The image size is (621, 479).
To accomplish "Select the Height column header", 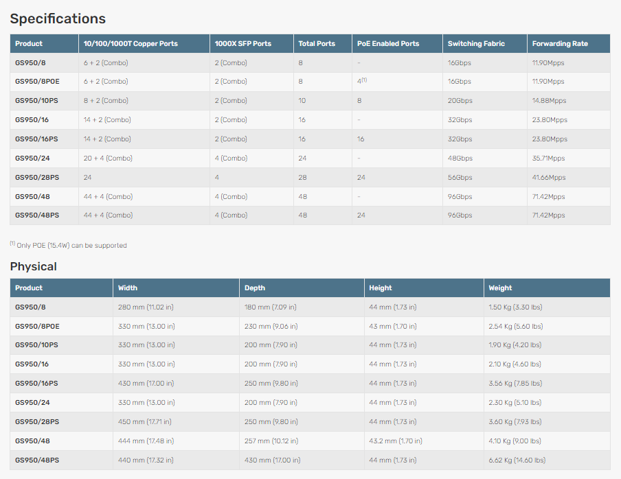I will click(380, 288).
